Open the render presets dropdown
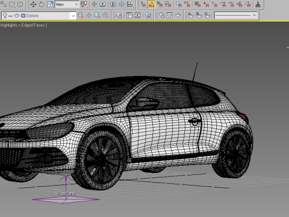Image resolution: width=289 pixels, height=217 pixels. [236, 15]
